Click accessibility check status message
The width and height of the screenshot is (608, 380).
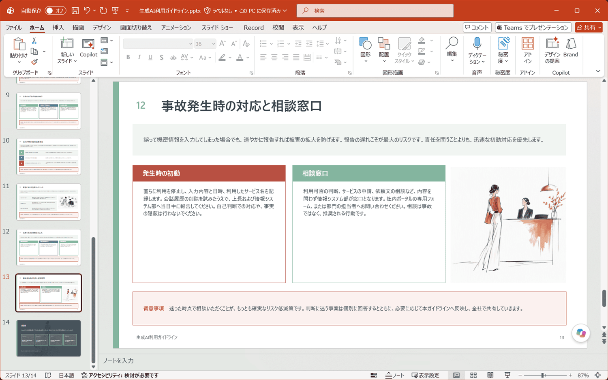(120, 375)
